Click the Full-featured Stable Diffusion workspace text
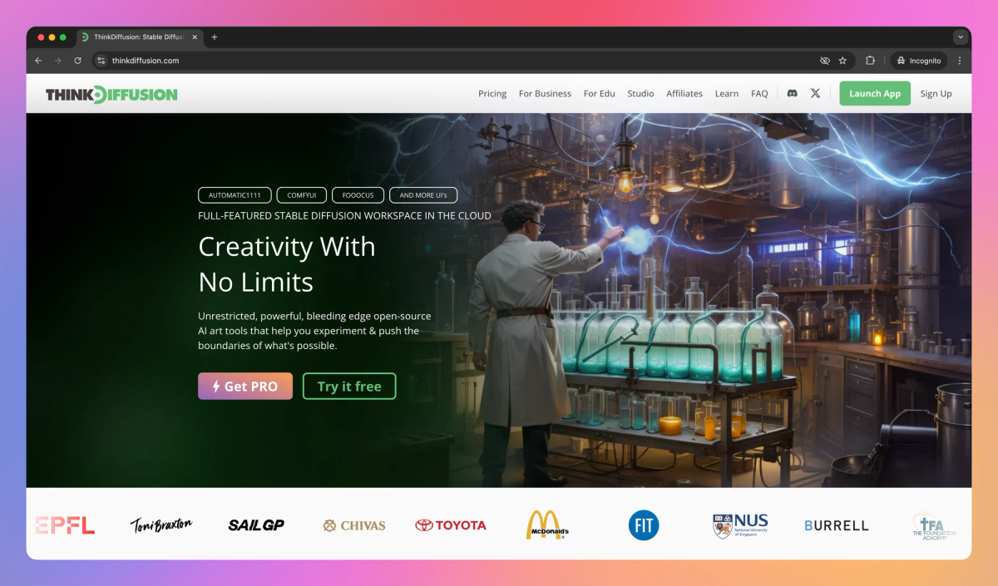 (x=344, y=215)
